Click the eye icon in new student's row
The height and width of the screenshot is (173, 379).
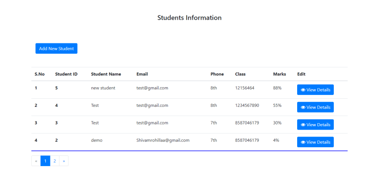tap(303, 90)
